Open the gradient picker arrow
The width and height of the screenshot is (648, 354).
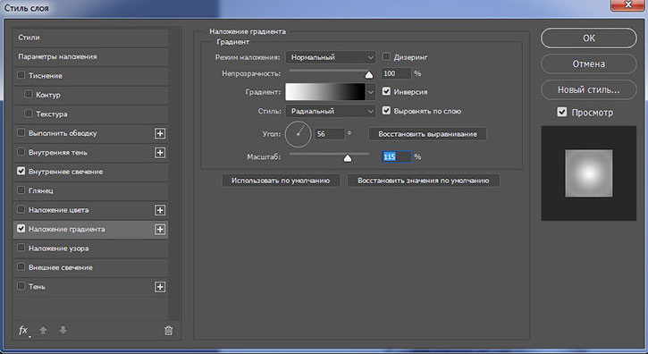point(371,92)
